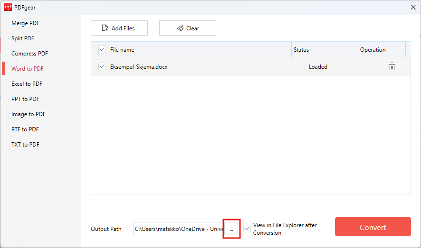Toggle the select-all File name checkbox

point(102,49)
